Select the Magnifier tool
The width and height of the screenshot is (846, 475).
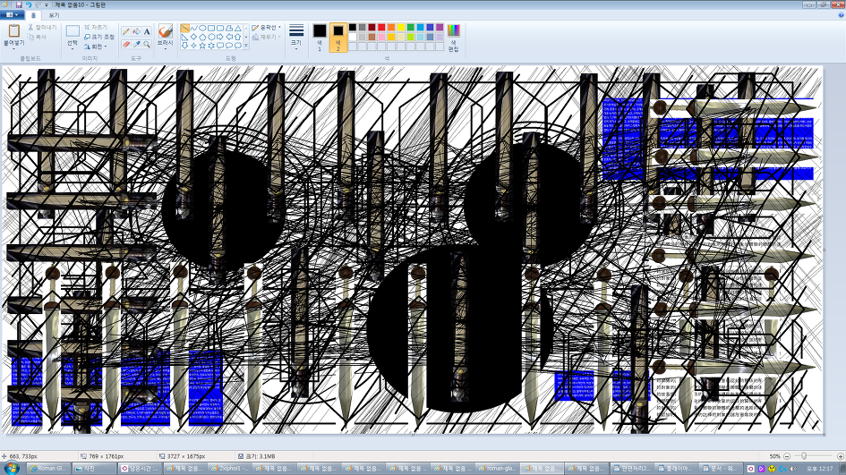pos(147,44)
